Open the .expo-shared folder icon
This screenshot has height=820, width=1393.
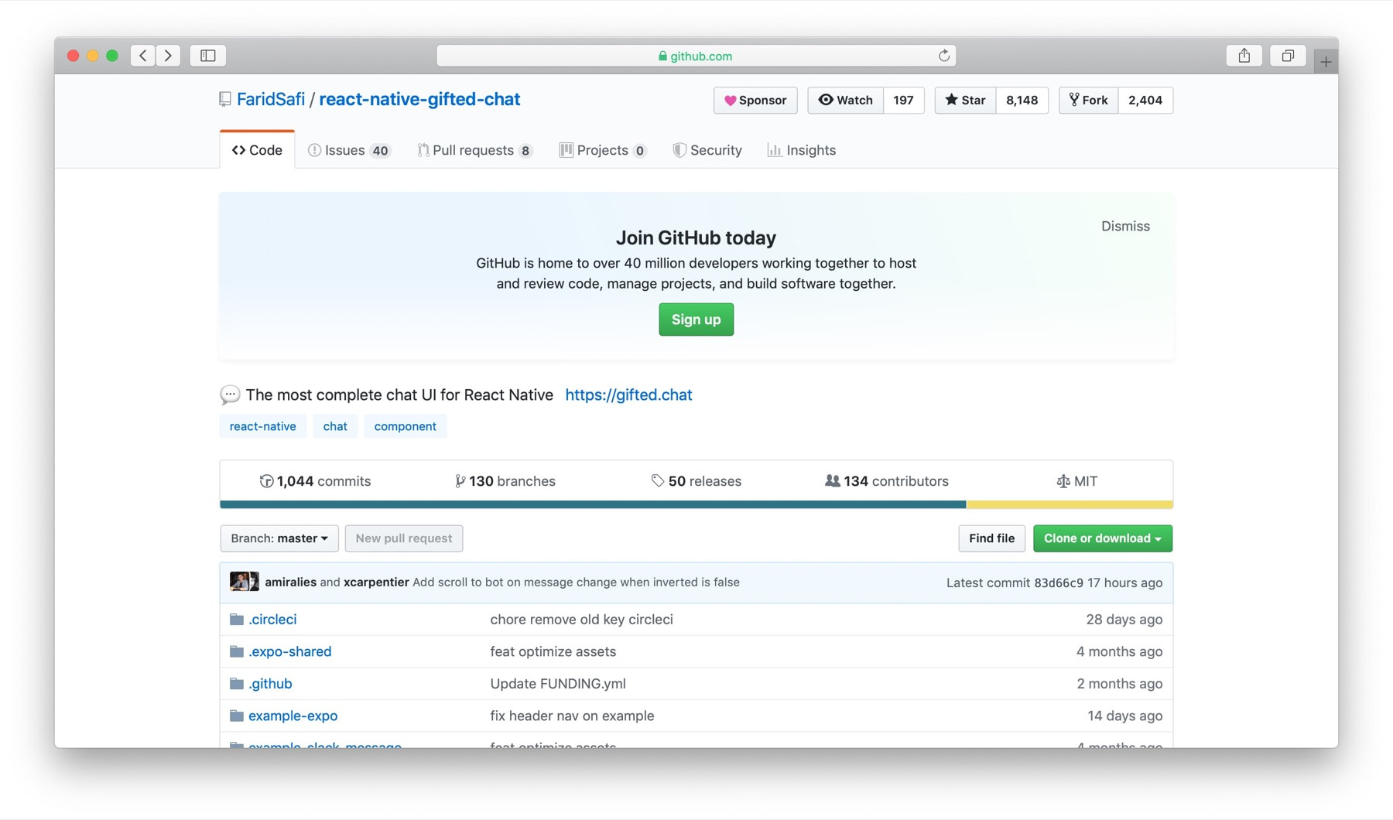[x=237, y=651]
